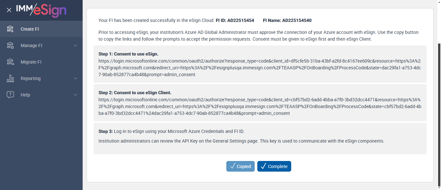Click the page's vertical scrollbar
This screenshot has width=441, height=190.
[x=439, y=113]
